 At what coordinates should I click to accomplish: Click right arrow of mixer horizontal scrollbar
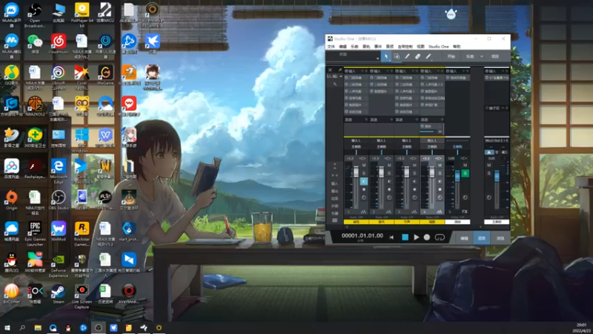click(x=480, y=227)
